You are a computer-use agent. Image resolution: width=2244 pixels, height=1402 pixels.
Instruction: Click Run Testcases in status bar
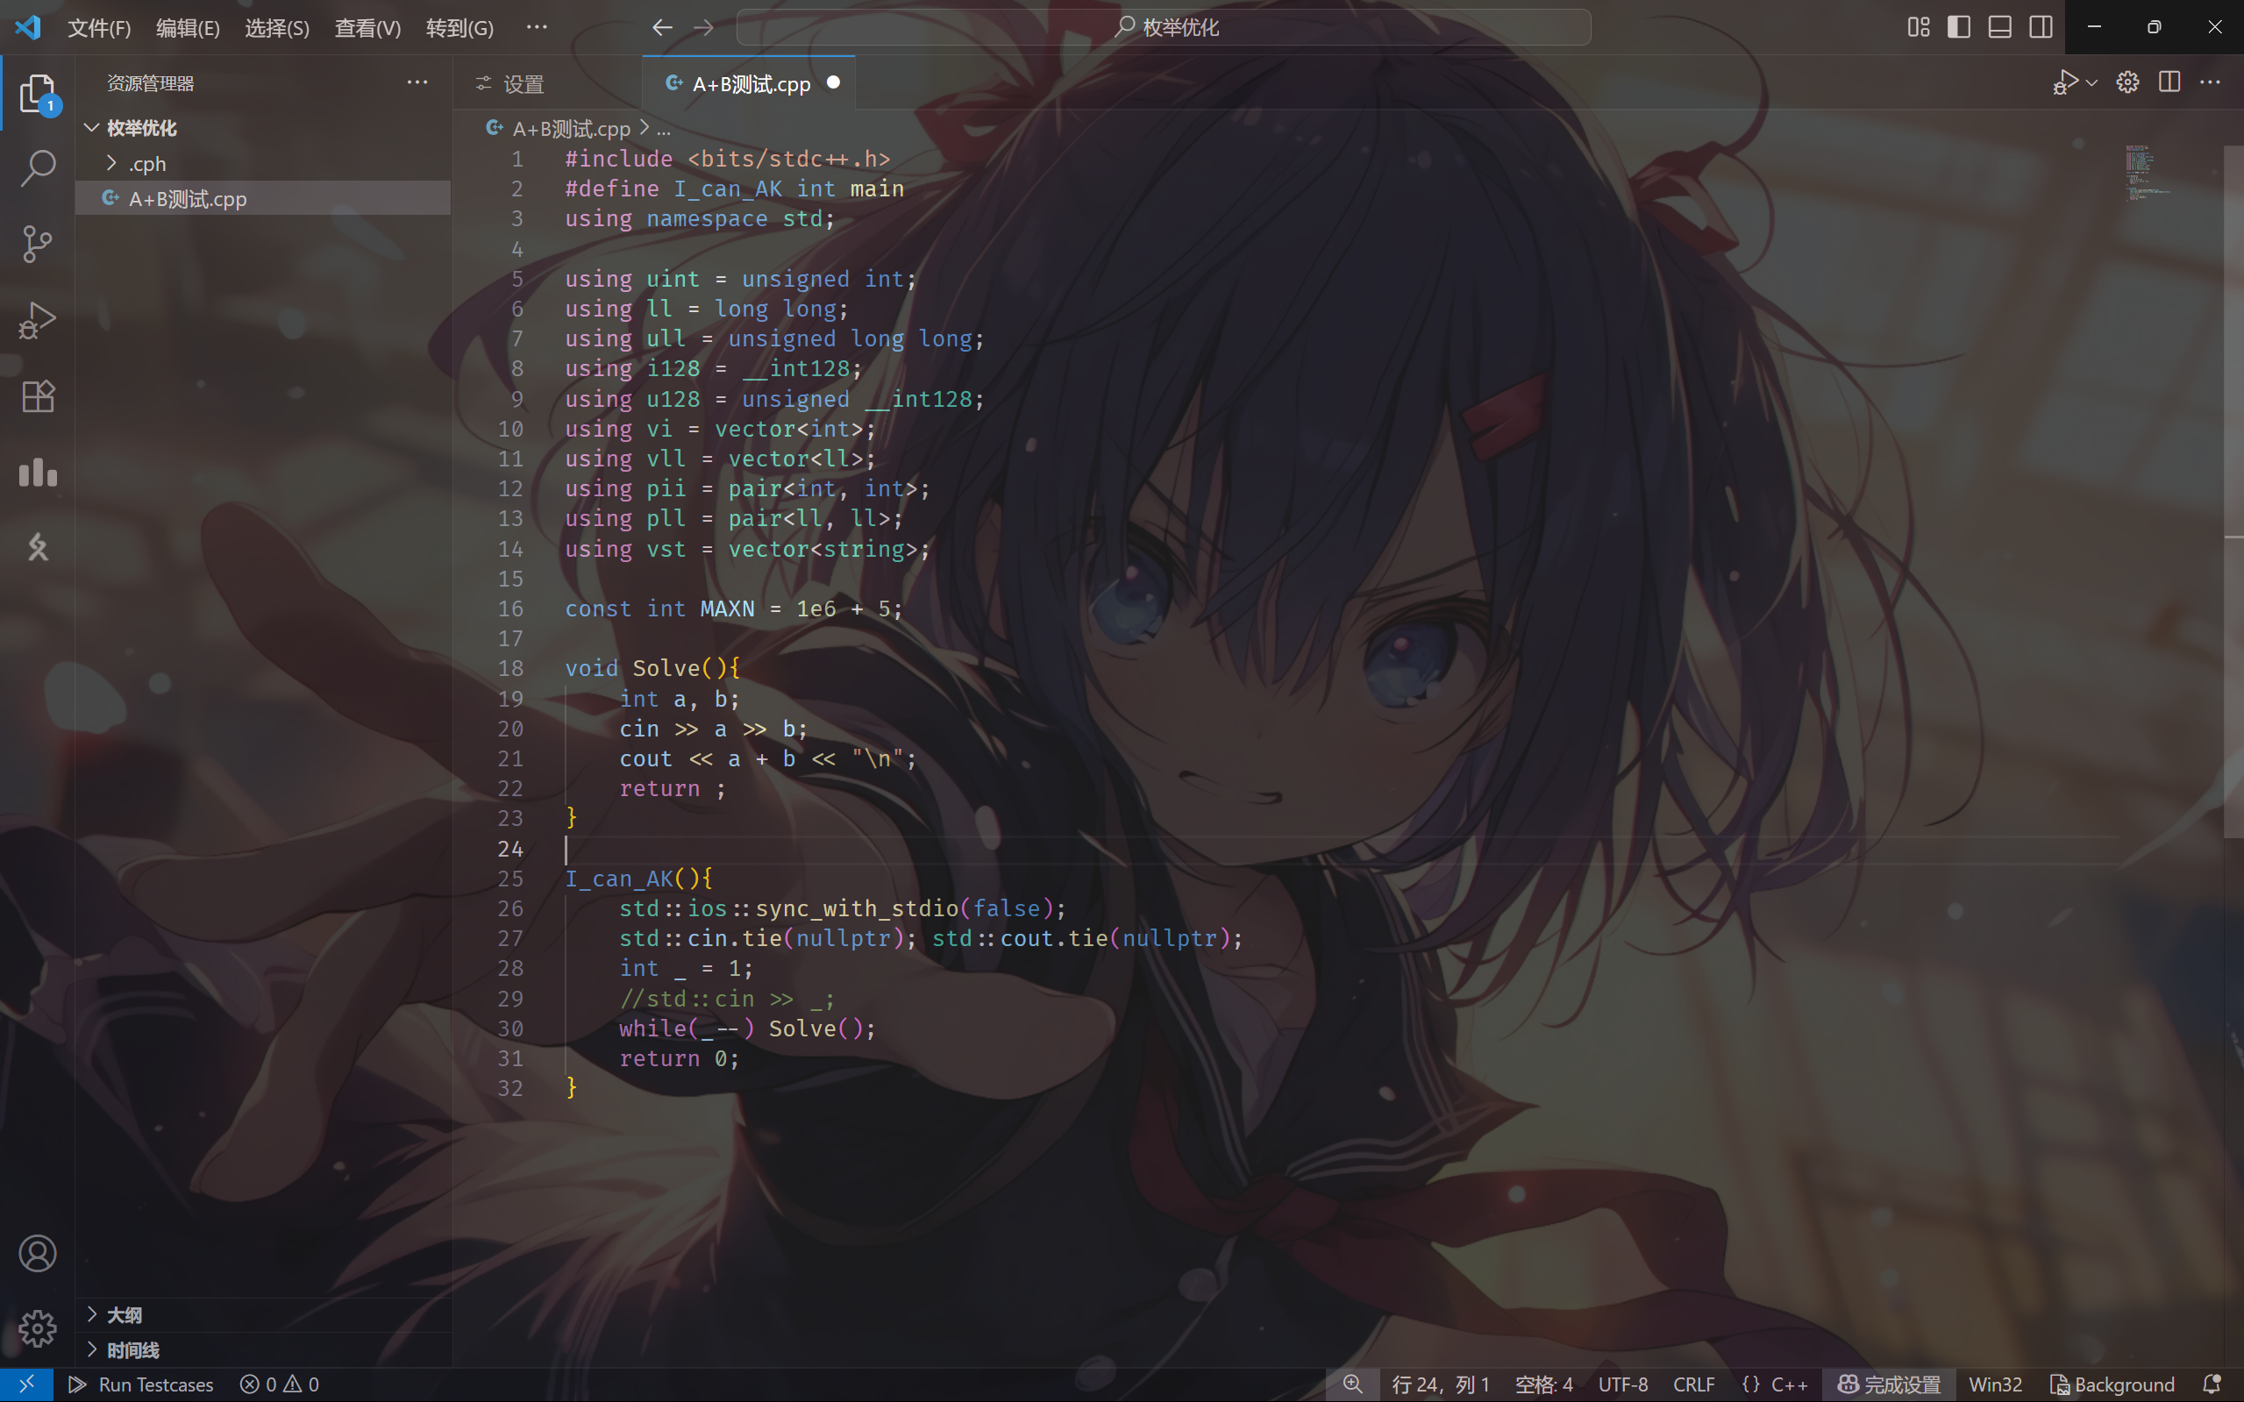click(x=141, y=1384)
